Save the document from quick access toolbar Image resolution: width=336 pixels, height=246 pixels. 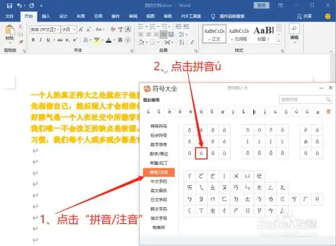point(9,5)
